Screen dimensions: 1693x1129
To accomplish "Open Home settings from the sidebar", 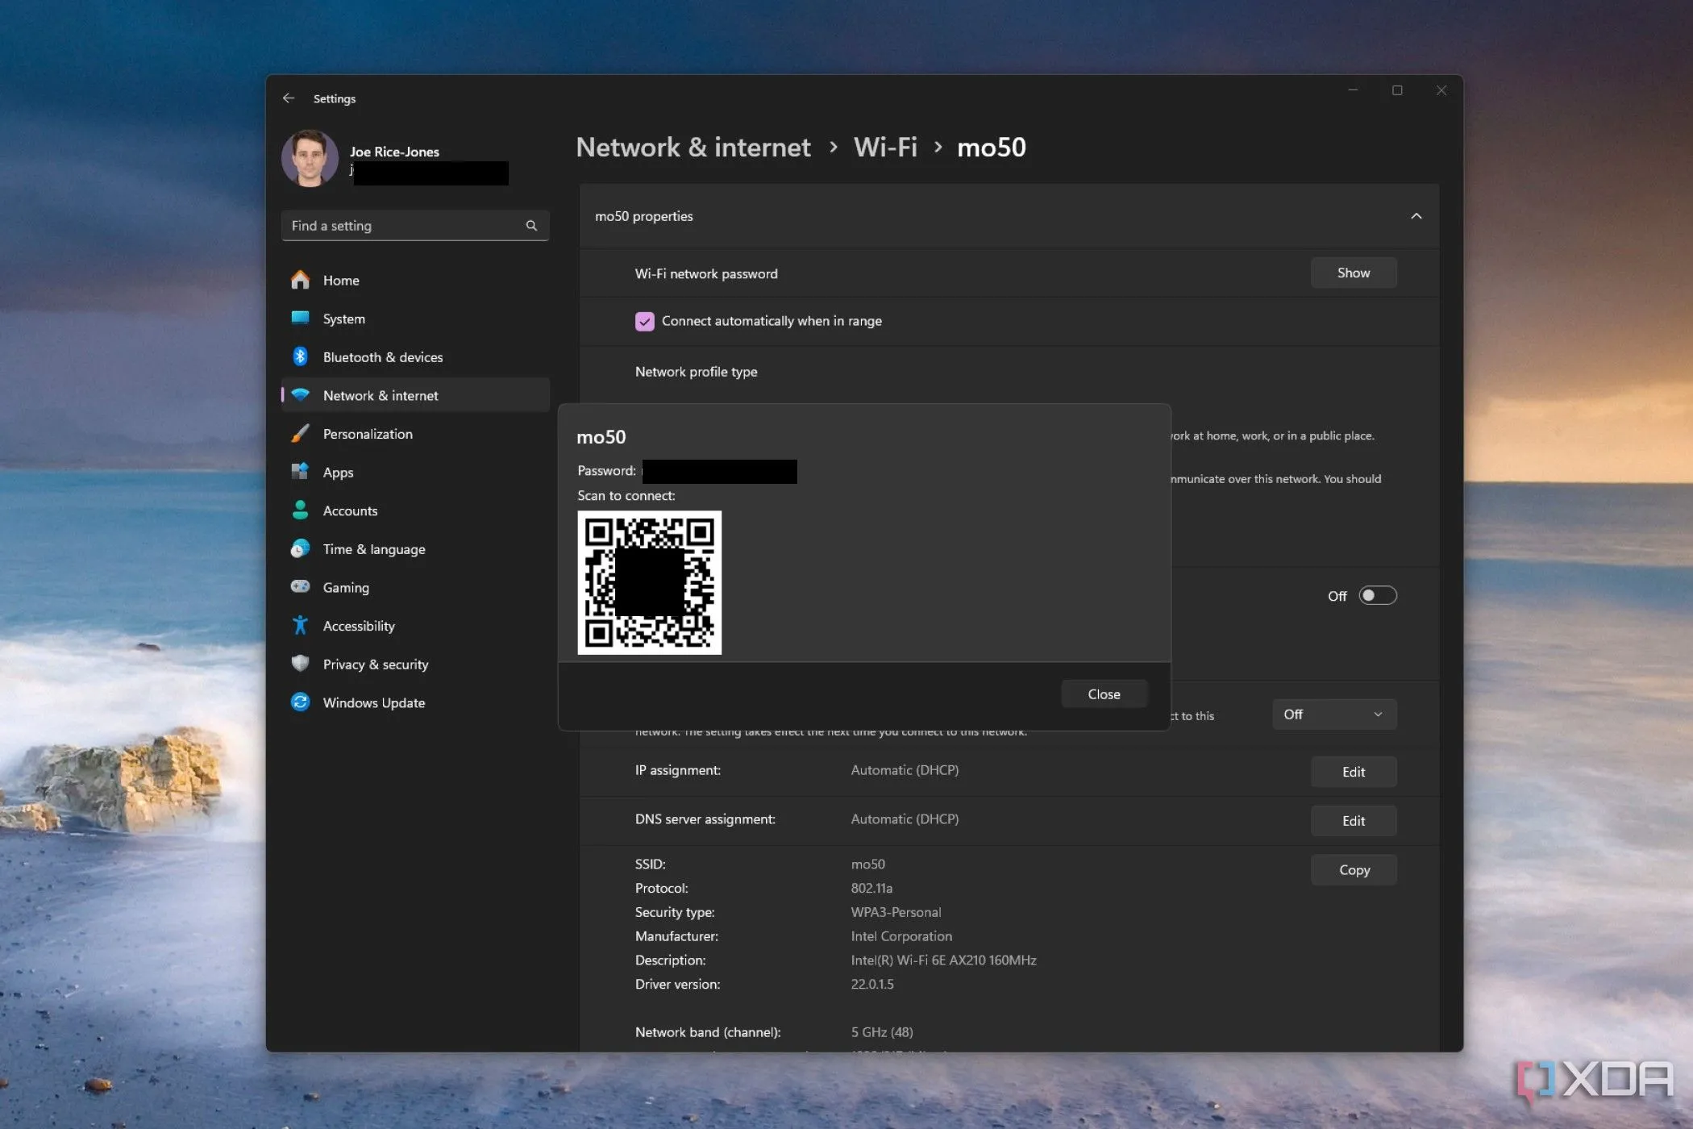I will (300, 280).
